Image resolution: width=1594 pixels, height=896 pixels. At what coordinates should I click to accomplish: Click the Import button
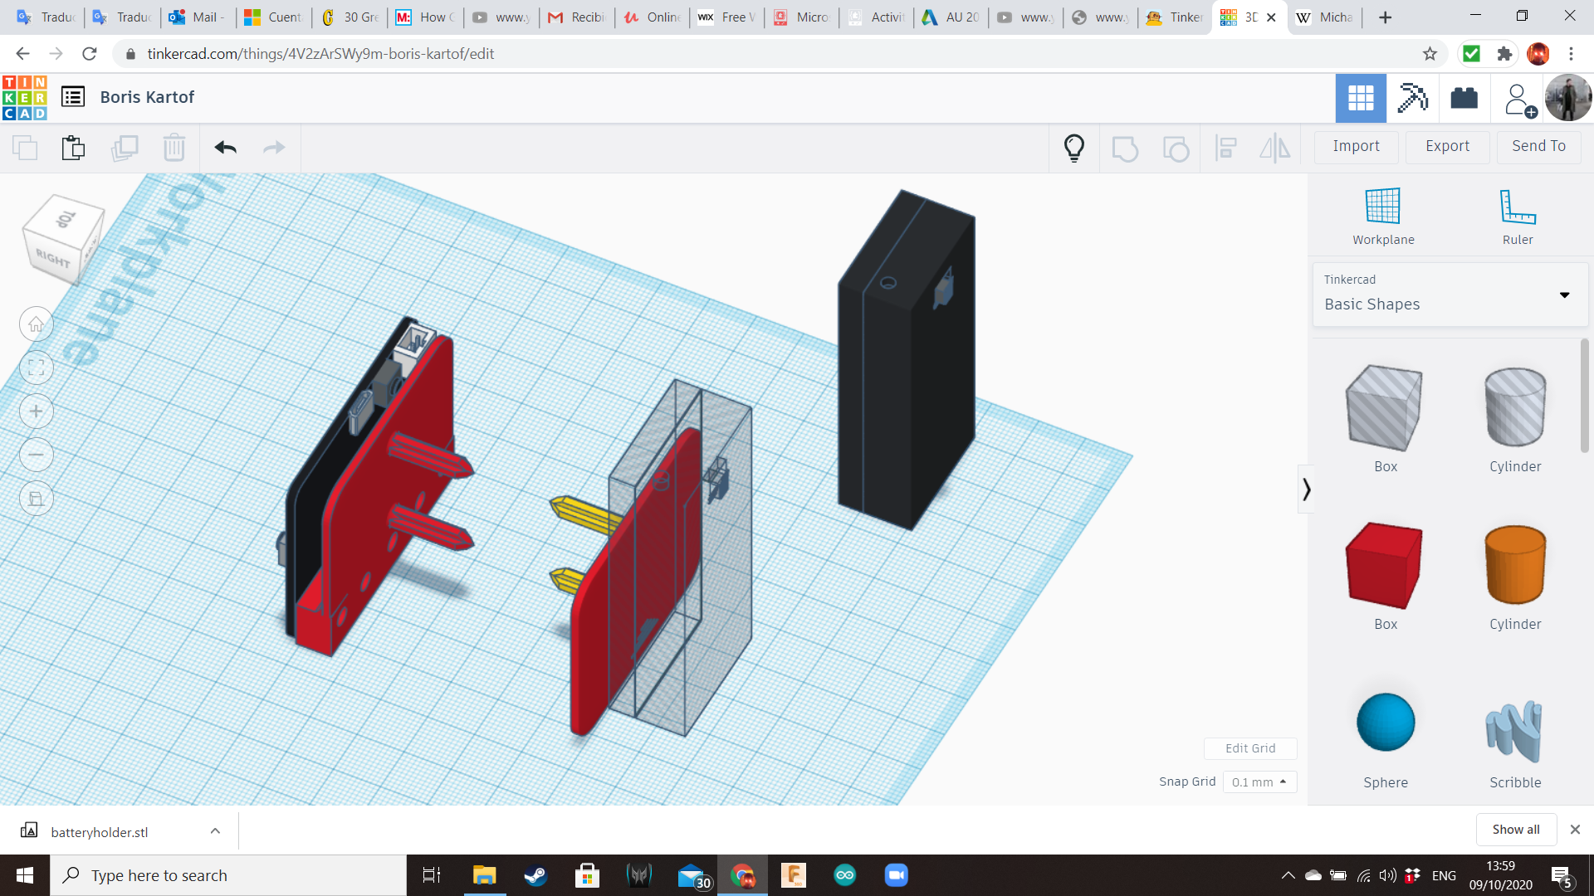[1356, 146]
